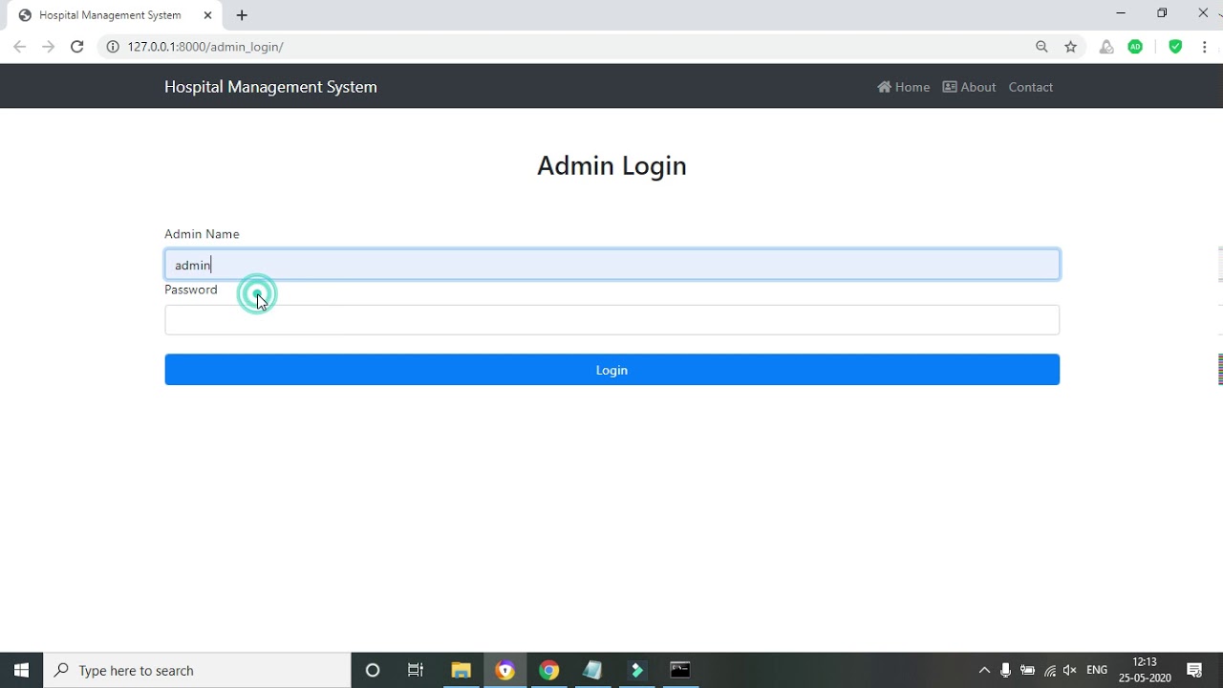Open the notepad-style app in taskbar
Image resolution: width=1223 pixels, height=688 pixels.
click(592, 670)
